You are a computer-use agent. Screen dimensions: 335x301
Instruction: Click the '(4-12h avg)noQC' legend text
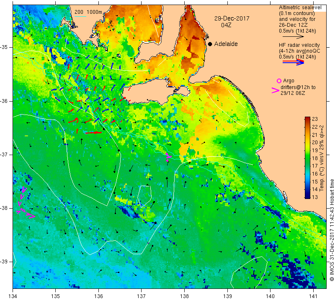coord(299,51)
